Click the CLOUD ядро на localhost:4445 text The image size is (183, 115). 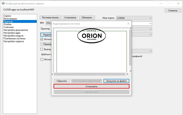(x=19, y=9)
